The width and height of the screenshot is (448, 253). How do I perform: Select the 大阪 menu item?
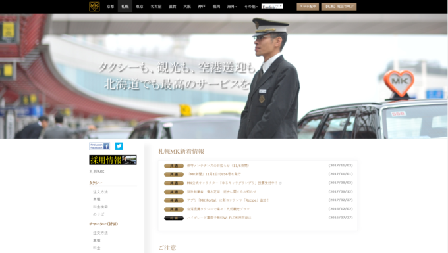pos(187,7)
